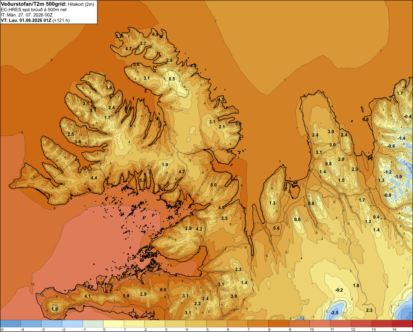The image size is (413, 332).
Task: Select the dark red legend swatch right of 14
Action: click(x=402, y=324)
